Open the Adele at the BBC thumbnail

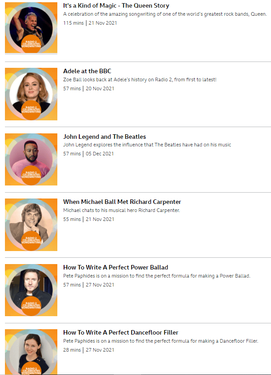coord(31,94)
